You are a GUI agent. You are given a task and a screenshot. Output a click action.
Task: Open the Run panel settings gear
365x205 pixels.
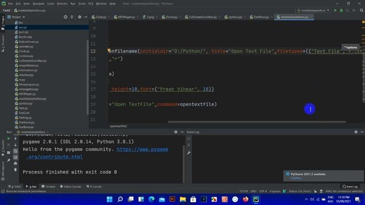[176, 132]
